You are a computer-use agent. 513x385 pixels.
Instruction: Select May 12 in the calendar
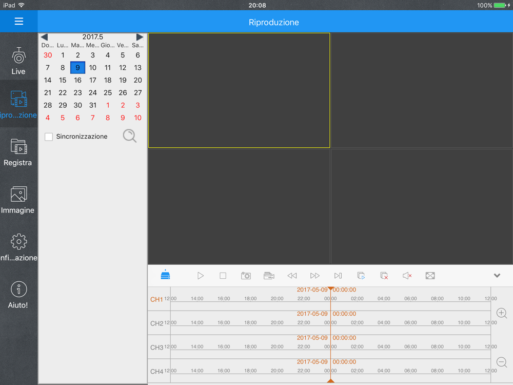pyautogui.click(x=123, y=67)
